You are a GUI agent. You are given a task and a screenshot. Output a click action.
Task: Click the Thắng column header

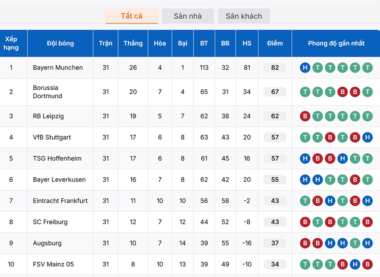[x=133, y=43]
